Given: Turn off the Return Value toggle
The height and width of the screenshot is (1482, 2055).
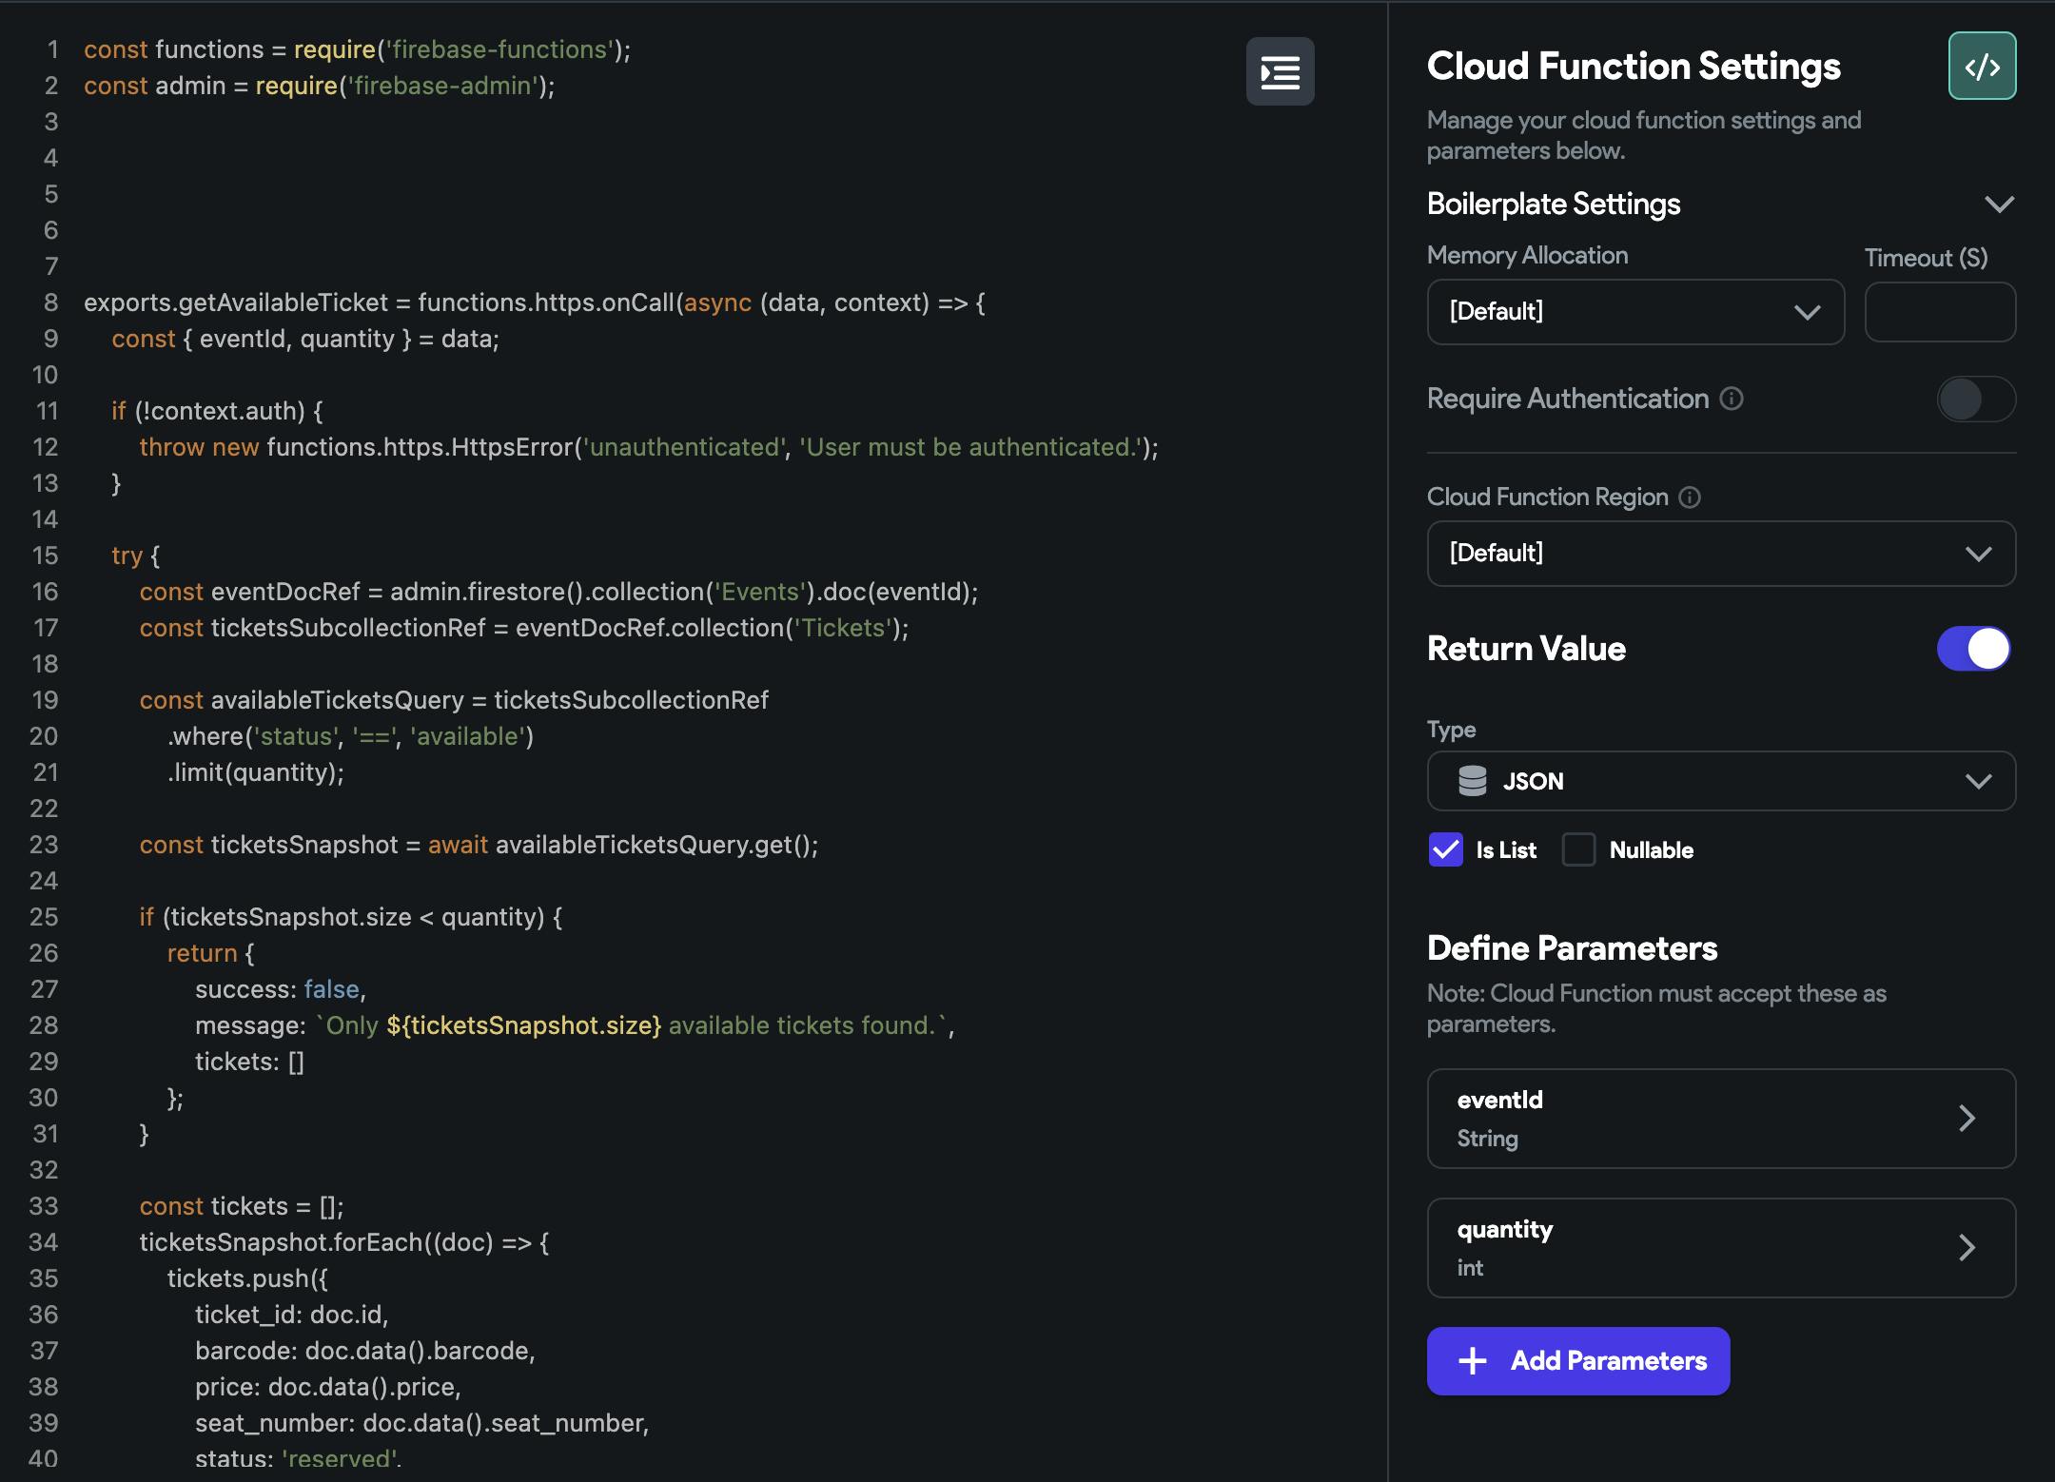Looking at the screenshot, I should (1975, 649).
